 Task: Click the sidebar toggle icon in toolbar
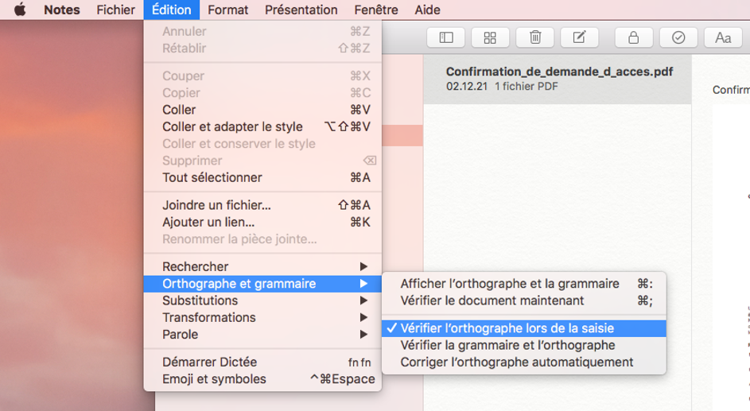(x=446, y=37)
